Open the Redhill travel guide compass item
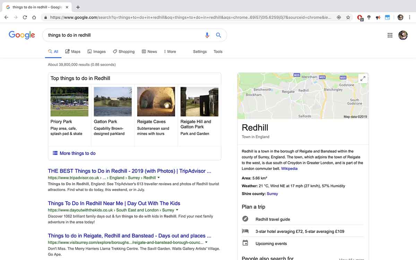This screenshot has height=260, width=416. point(245,219)
